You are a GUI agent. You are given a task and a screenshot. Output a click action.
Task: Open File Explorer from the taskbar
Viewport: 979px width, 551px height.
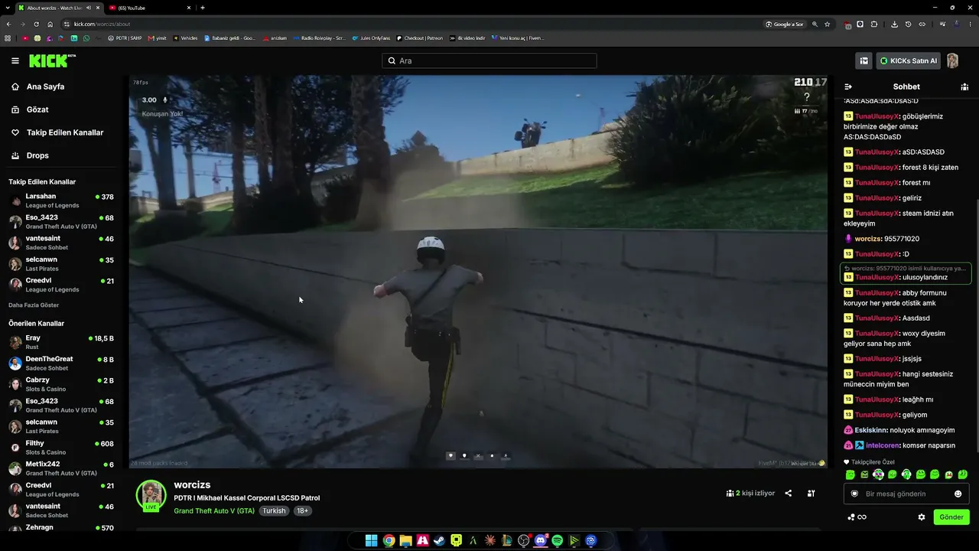click(405, 540)
